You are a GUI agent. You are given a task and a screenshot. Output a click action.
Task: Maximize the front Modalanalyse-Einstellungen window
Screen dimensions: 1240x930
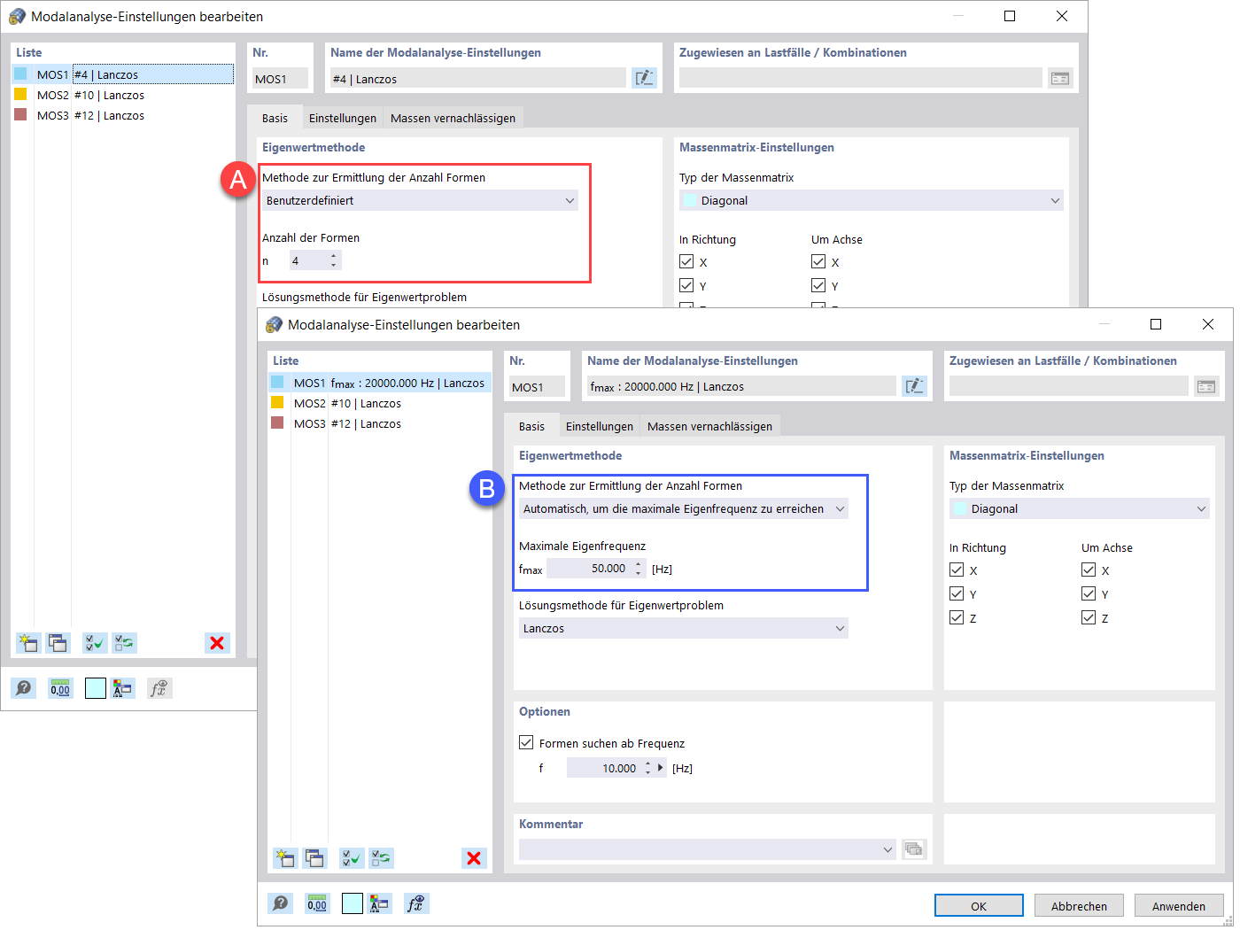[1155, 324]
